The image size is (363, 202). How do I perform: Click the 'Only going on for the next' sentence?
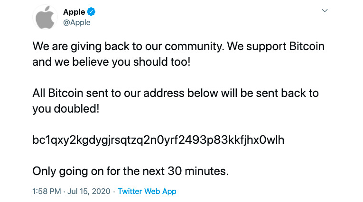coord(130,171)
